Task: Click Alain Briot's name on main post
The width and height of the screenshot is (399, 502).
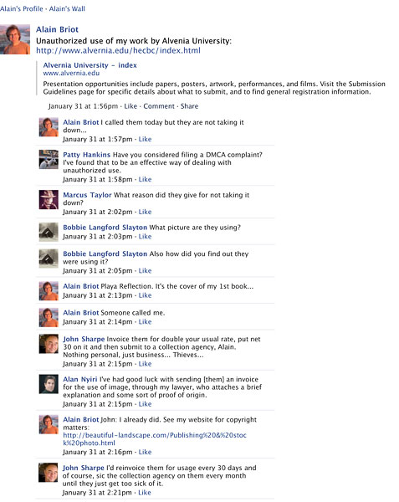Action: (x=57, y=29)
